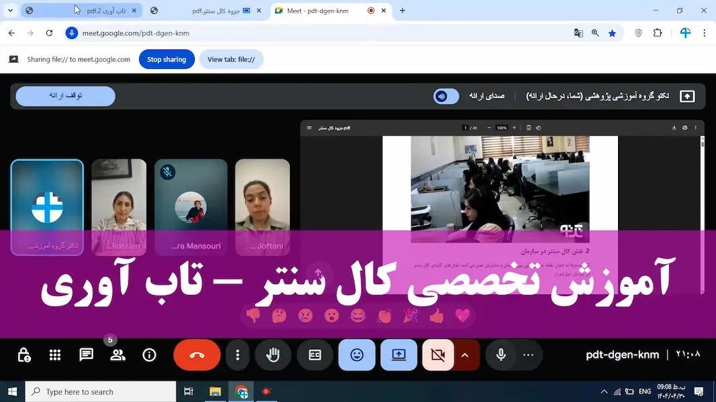Mute the microphone
Image resolution: width=716 pixels, height=402 pixels.
coord(501,355)
